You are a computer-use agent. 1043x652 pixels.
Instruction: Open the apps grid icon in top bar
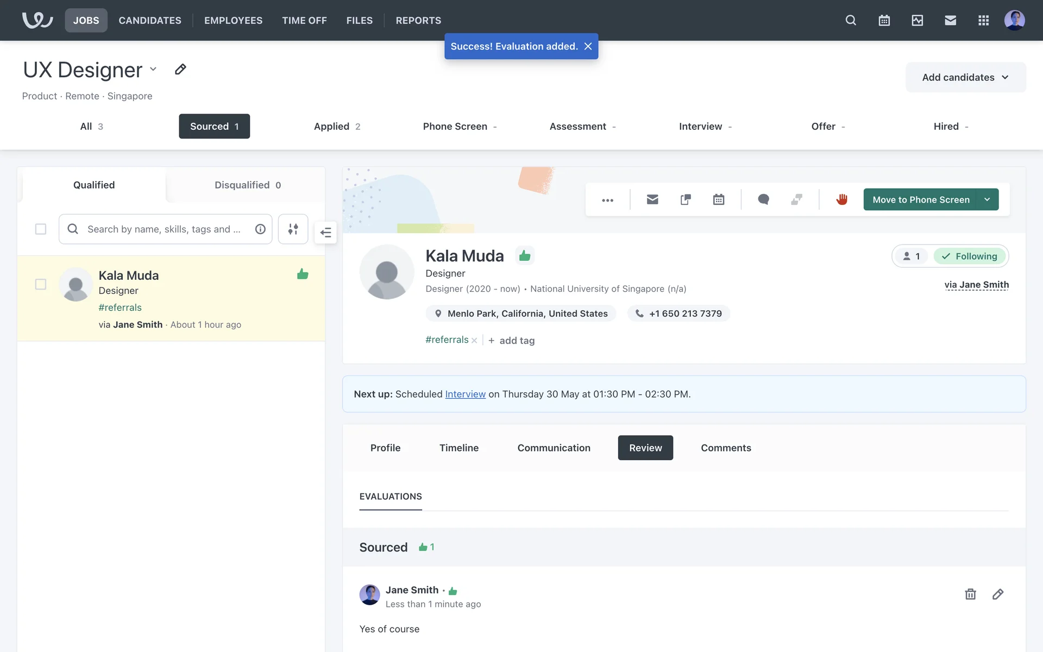[x=983, y=20]
